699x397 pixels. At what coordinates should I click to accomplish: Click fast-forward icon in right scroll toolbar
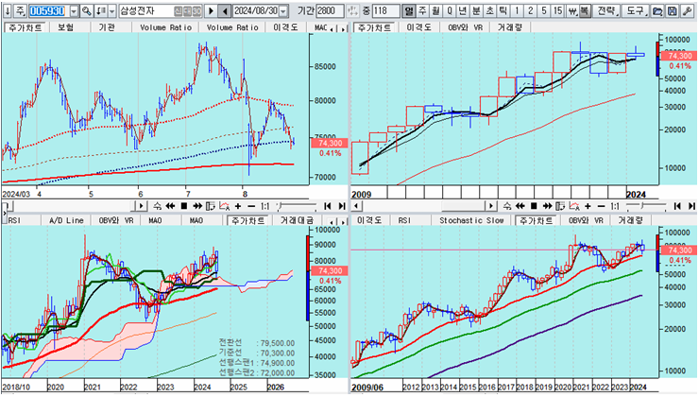point(547,206)
